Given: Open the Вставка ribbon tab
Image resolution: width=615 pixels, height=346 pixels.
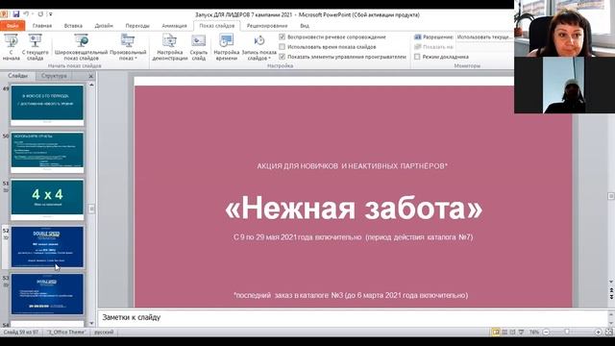Looking at the screenshot, I should point(73,26).
